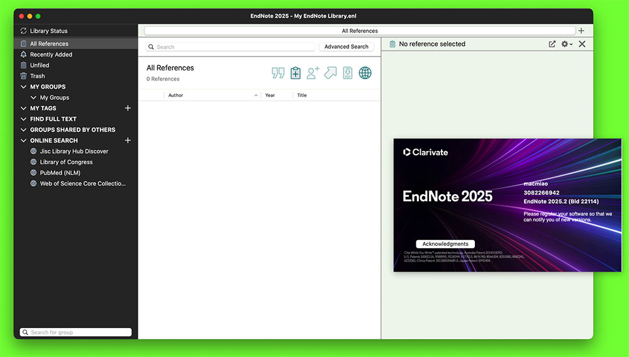Click the "No reference selected" label

pos(432,44)
